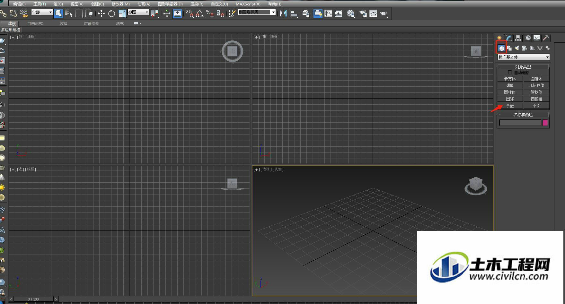Click the Use Pivot Point Center icon

[155, 13]
